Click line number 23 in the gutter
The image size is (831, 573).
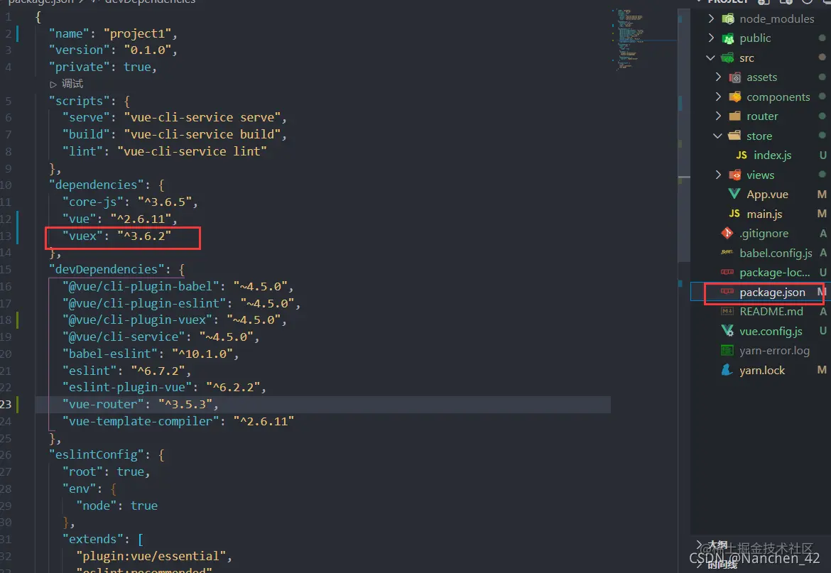click(x=6, y=404)
